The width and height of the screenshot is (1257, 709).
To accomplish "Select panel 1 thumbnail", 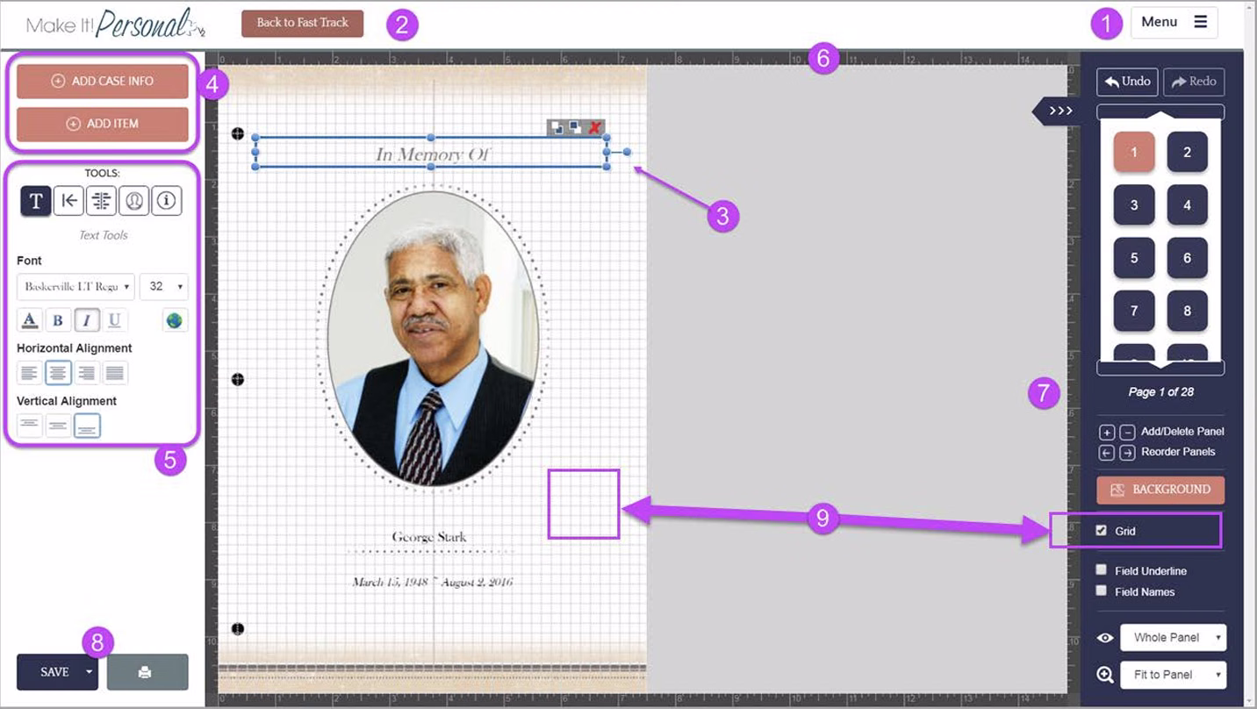I will 1134,152.
